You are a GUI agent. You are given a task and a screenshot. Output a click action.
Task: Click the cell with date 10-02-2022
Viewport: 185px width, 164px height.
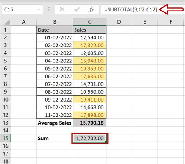pos(55,107)
